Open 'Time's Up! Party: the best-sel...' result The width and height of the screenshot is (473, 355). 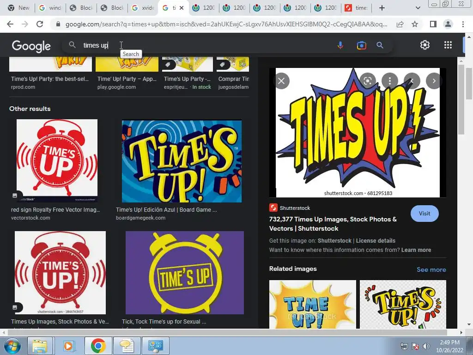(50, 79)
